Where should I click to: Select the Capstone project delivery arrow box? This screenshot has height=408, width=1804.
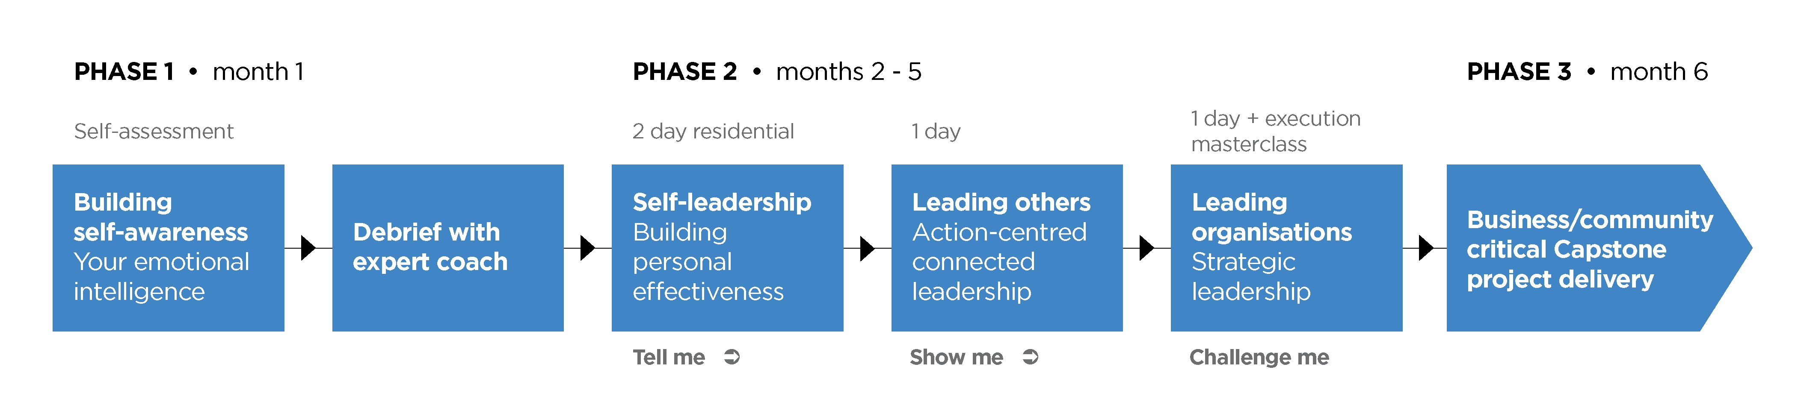coord(1599,248)
